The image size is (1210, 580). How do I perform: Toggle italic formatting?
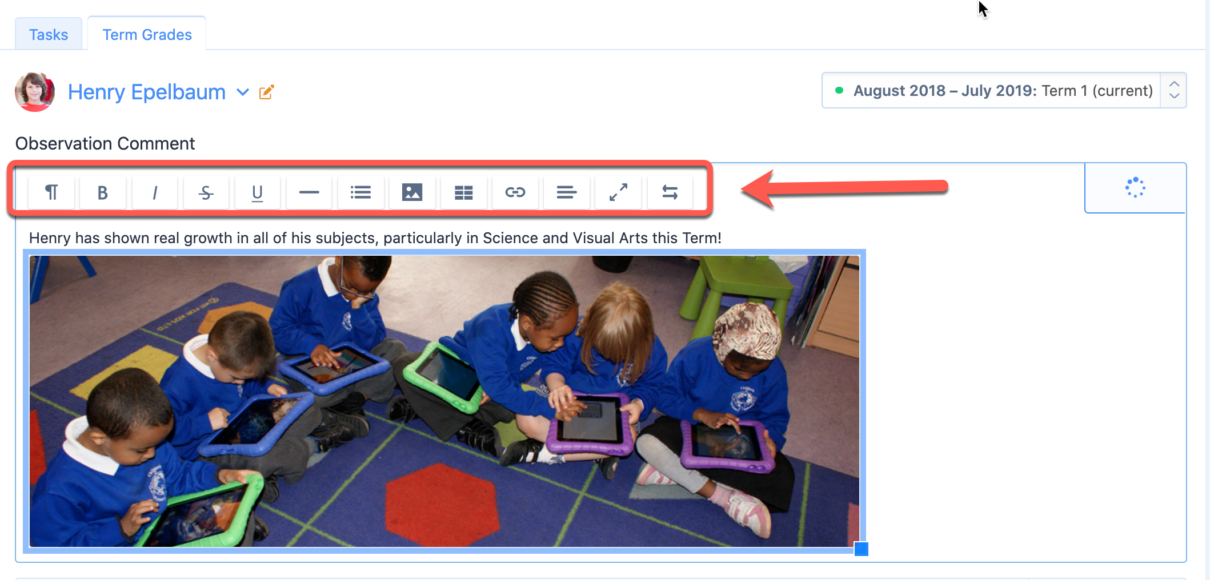tap(154, 192)
